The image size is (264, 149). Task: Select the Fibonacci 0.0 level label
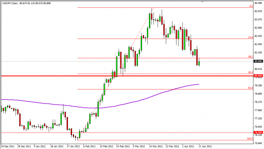point(251,6)
